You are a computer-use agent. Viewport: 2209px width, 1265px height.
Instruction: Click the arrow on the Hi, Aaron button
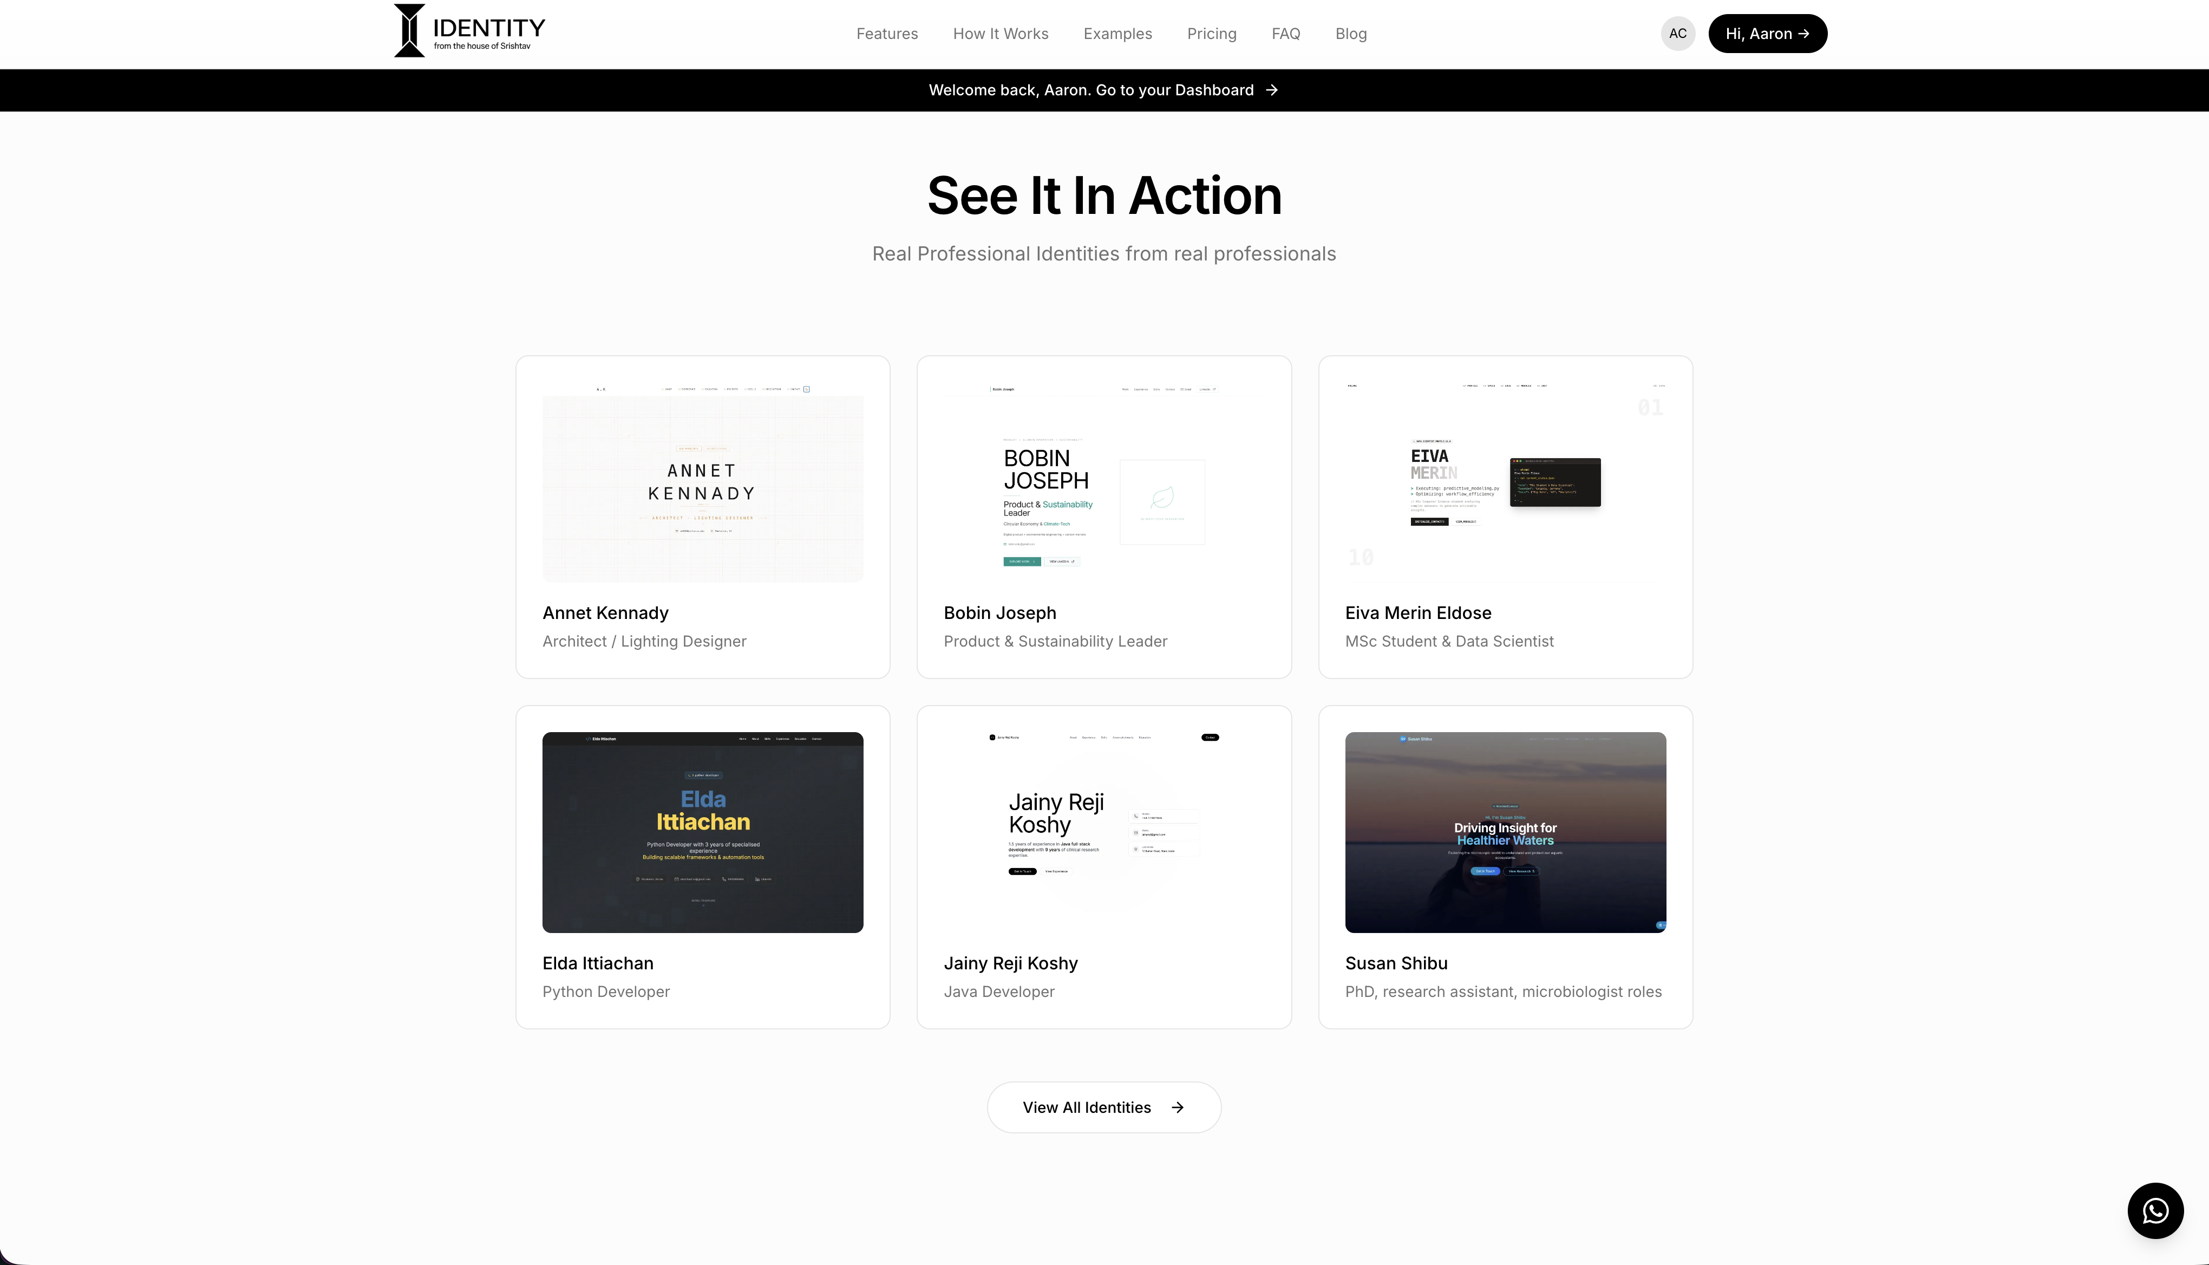[x=1804, y=33]
